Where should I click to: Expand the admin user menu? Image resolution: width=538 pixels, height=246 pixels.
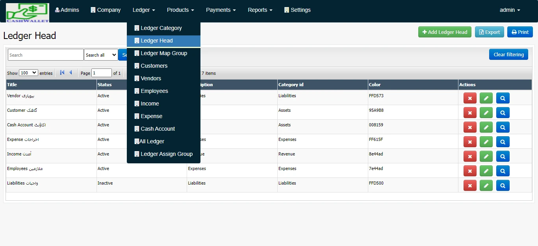click(x=510, y=10)
